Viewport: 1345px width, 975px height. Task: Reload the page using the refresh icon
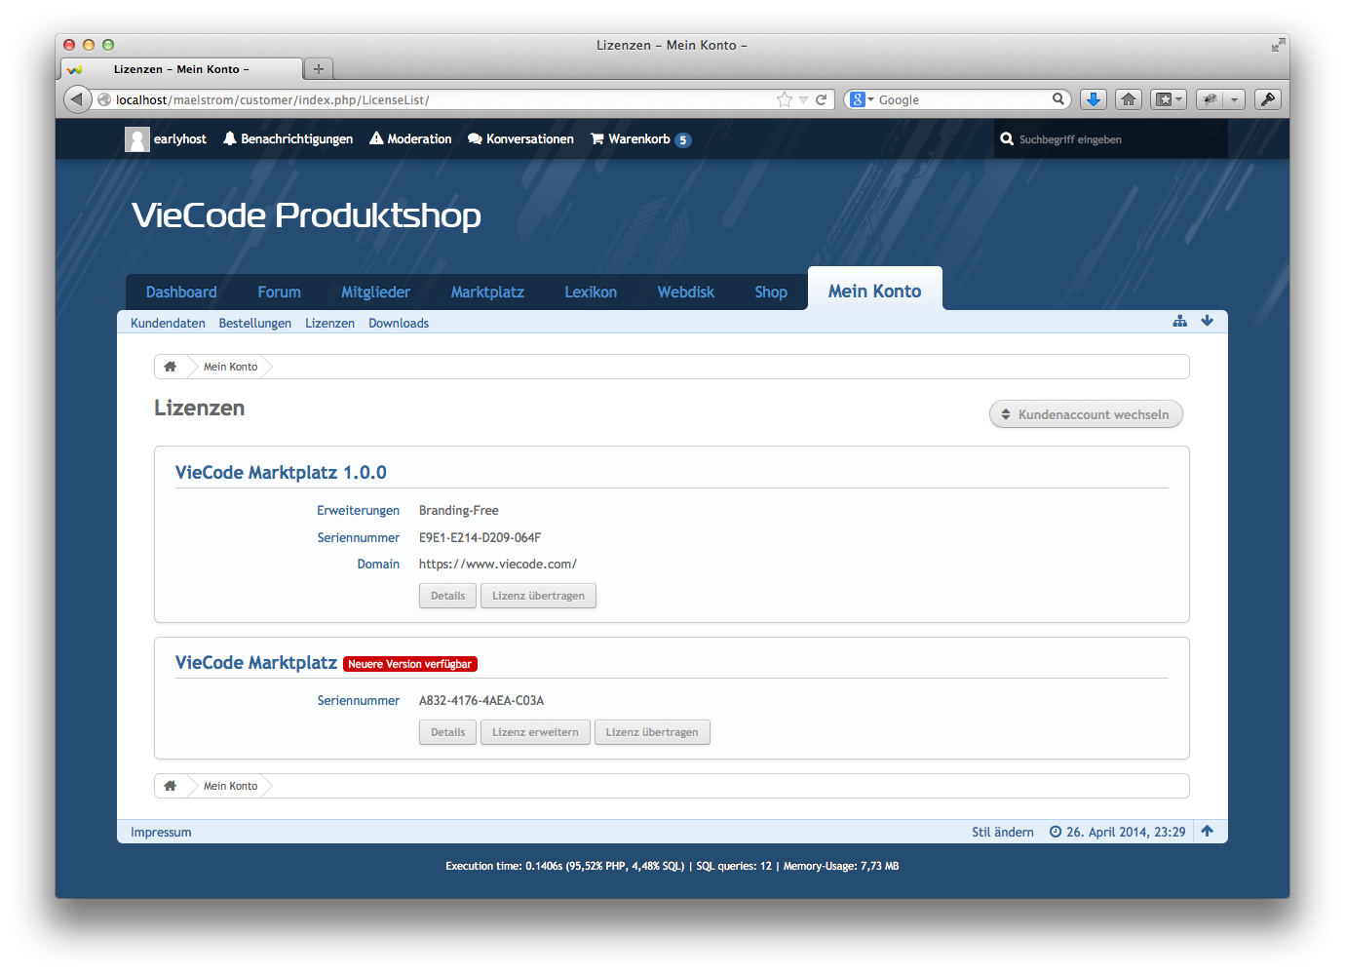(x=821, y=99)
